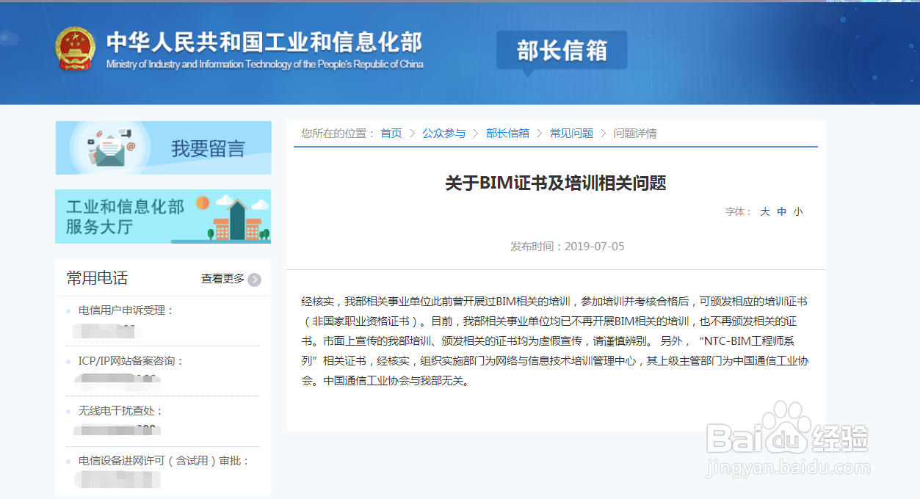Select the 小 font size option
The width and height of the screenshot is (920, 499).
tap(797, 211)
